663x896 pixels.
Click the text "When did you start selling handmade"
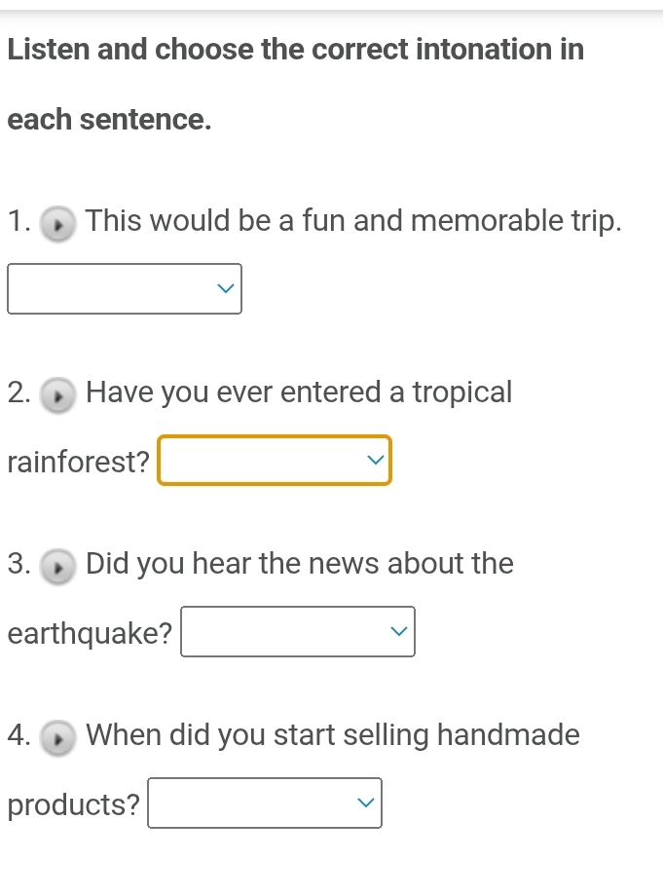point(333,734)
